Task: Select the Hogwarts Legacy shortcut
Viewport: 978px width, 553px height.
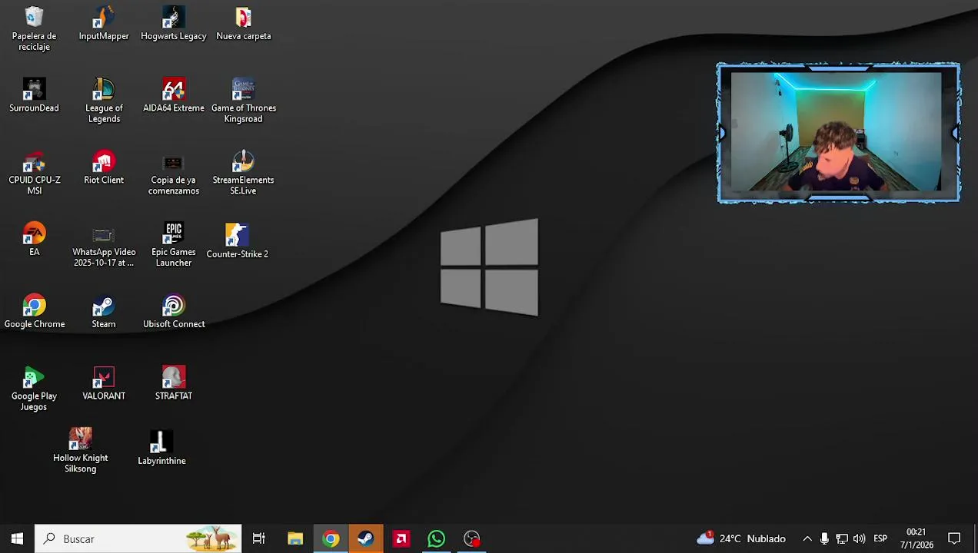Action: (x=174, y=24)
